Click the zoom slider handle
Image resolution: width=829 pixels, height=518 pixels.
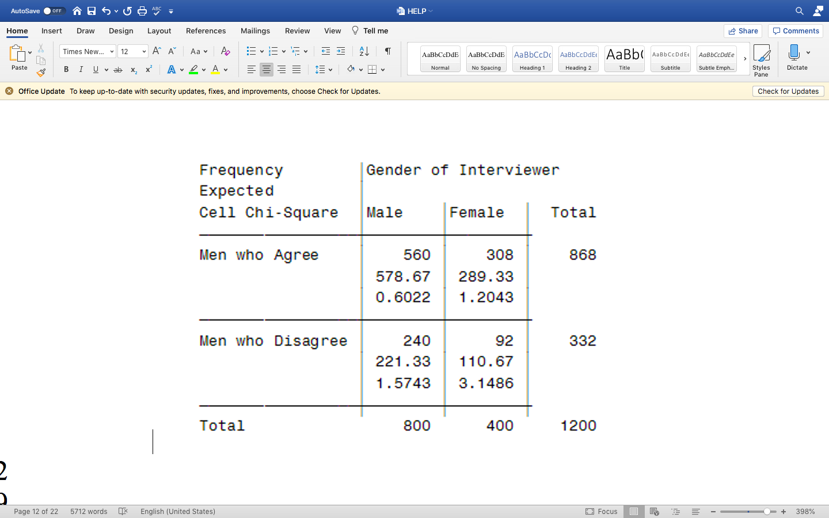[767, 512]
